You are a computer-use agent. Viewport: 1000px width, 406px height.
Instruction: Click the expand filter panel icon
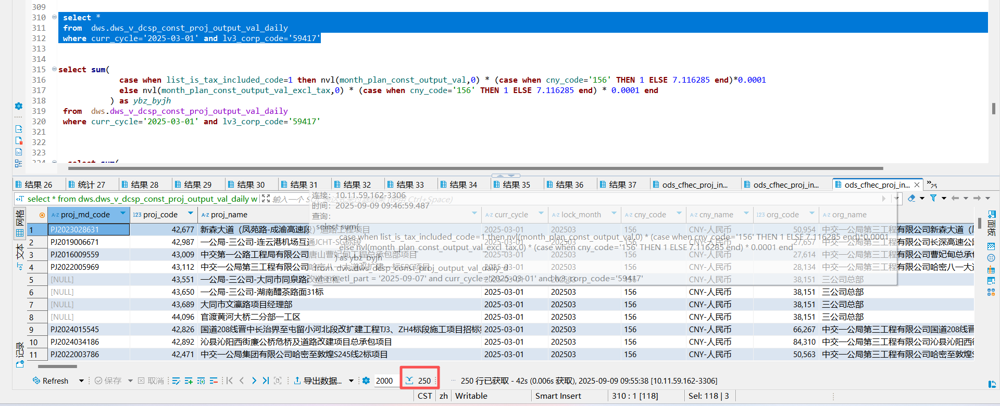(x=266, y=199)
